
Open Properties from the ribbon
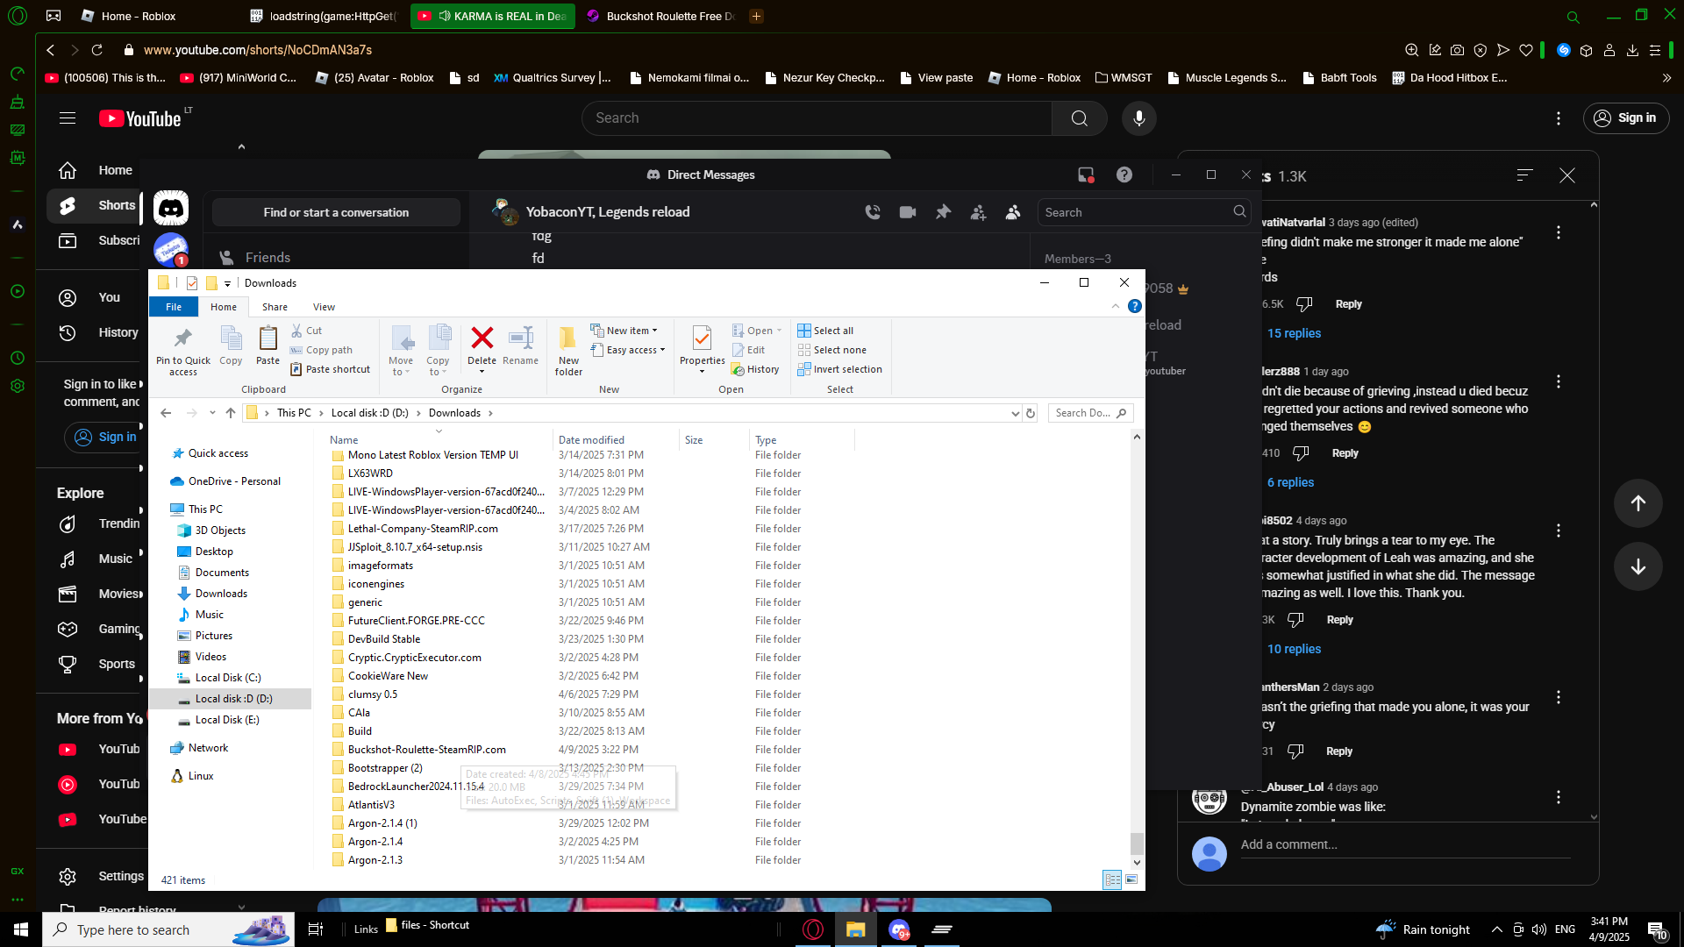[x=703, y=349]
